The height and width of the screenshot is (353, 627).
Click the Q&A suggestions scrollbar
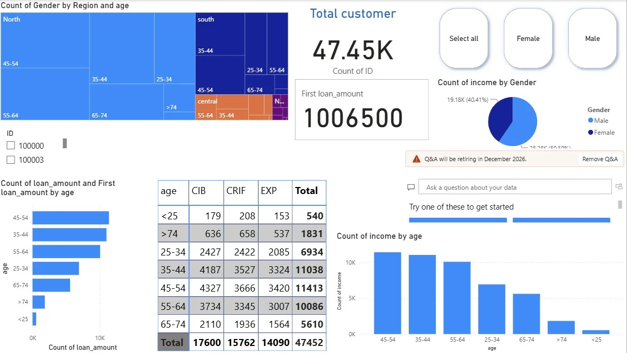(x=620, y=204)
